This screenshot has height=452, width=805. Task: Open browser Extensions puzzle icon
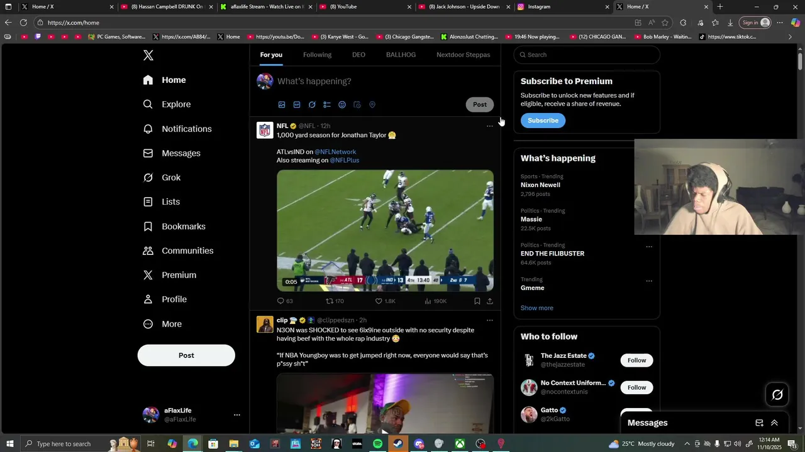point(683,23)
